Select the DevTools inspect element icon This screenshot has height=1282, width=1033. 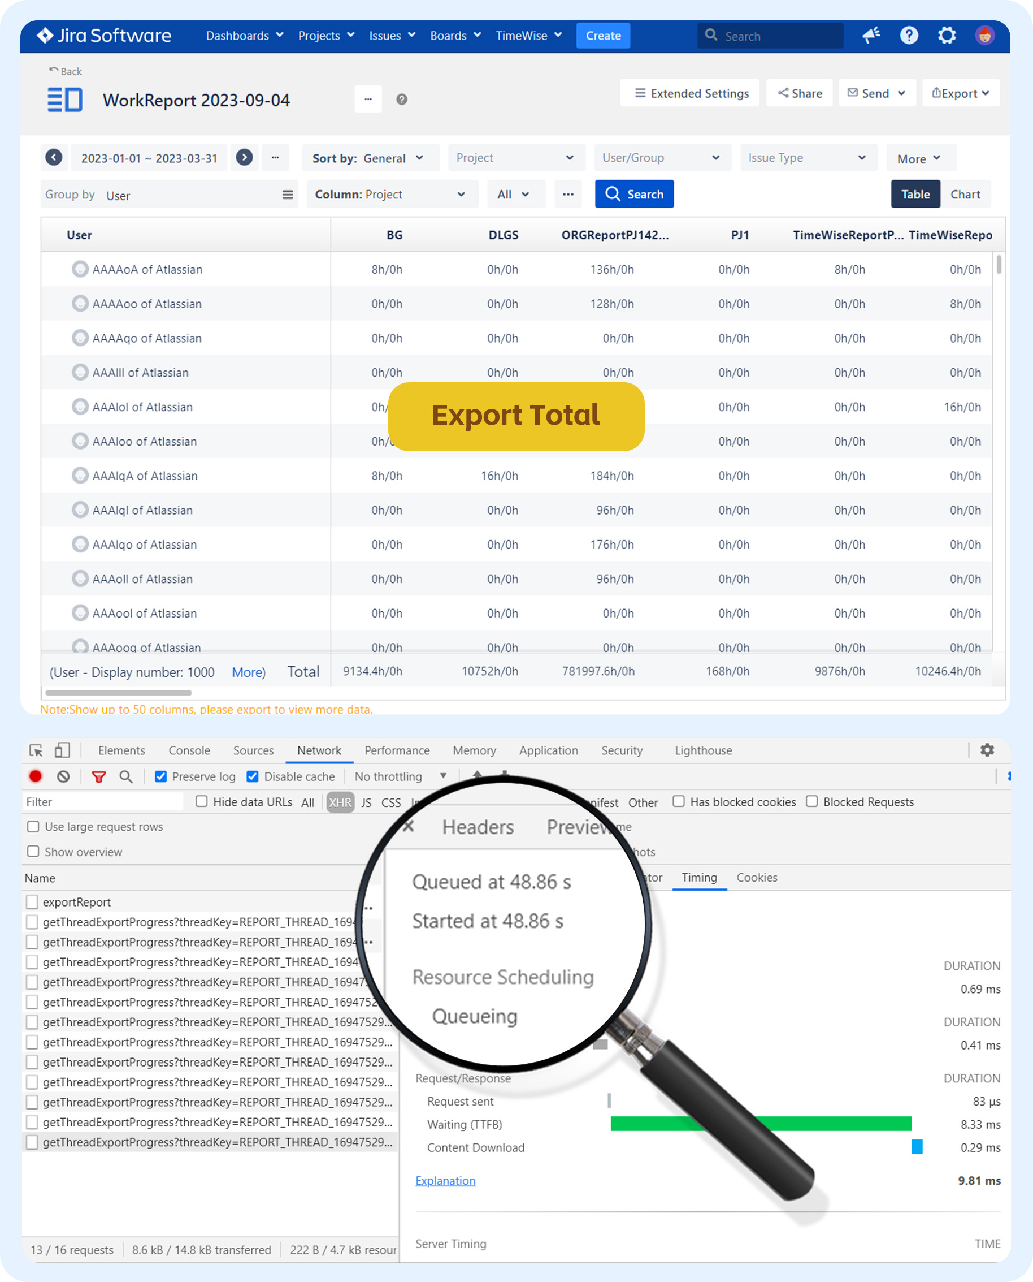36,750
